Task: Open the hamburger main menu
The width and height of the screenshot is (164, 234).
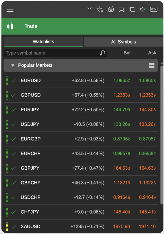Action: pos(10,9)
